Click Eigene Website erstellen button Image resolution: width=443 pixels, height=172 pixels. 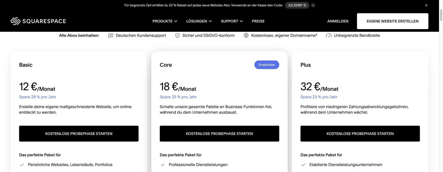pos(392,21)
